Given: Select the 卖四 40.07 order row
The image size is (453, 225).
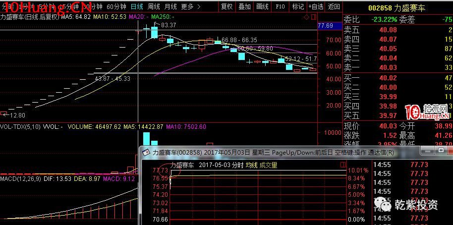Looking at the screenshot, I should click(398, 39).
